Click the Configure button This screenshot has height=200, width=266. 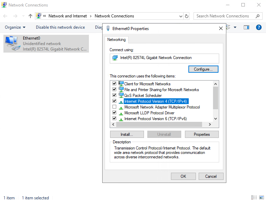pyautogui.click(x=203, y=69)
